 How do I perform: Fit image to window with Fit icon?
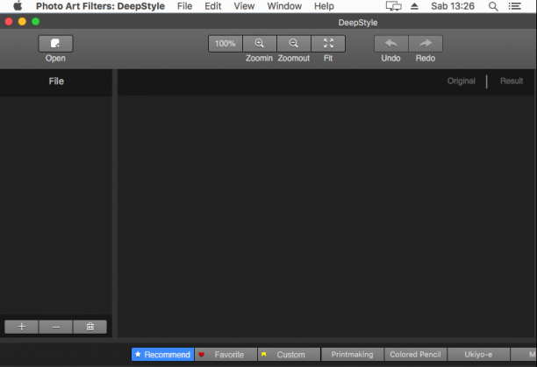pos(328,44)
